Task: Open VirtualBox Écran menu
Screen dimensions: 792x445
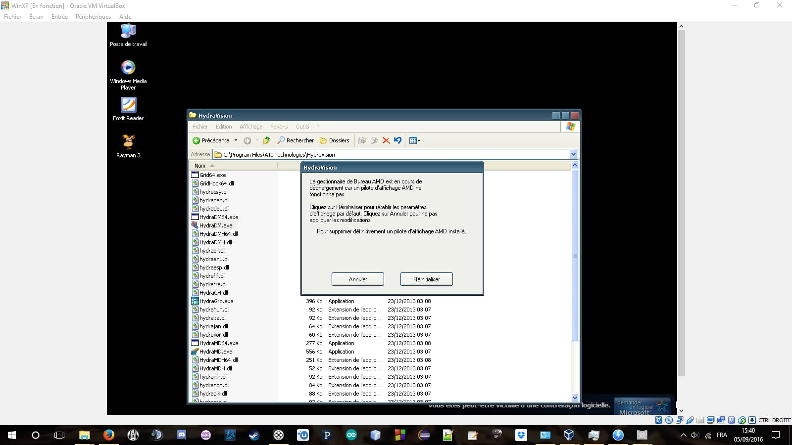Action: [36, 17]
